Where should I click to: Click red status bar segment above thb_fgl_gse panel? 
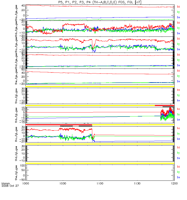(x=165, y=105)
